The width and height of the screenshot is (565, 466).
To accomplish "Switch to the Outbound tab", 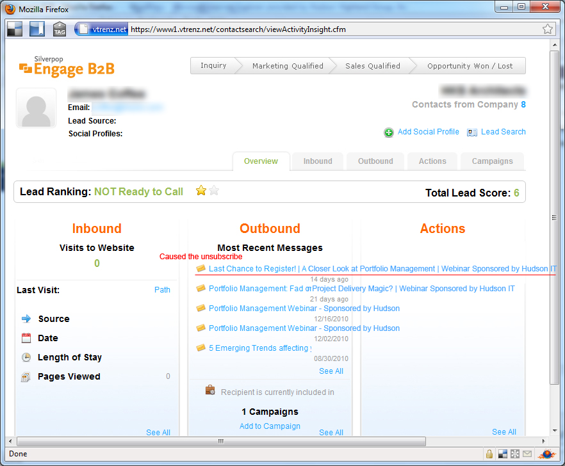I will (x=375, y=161).
